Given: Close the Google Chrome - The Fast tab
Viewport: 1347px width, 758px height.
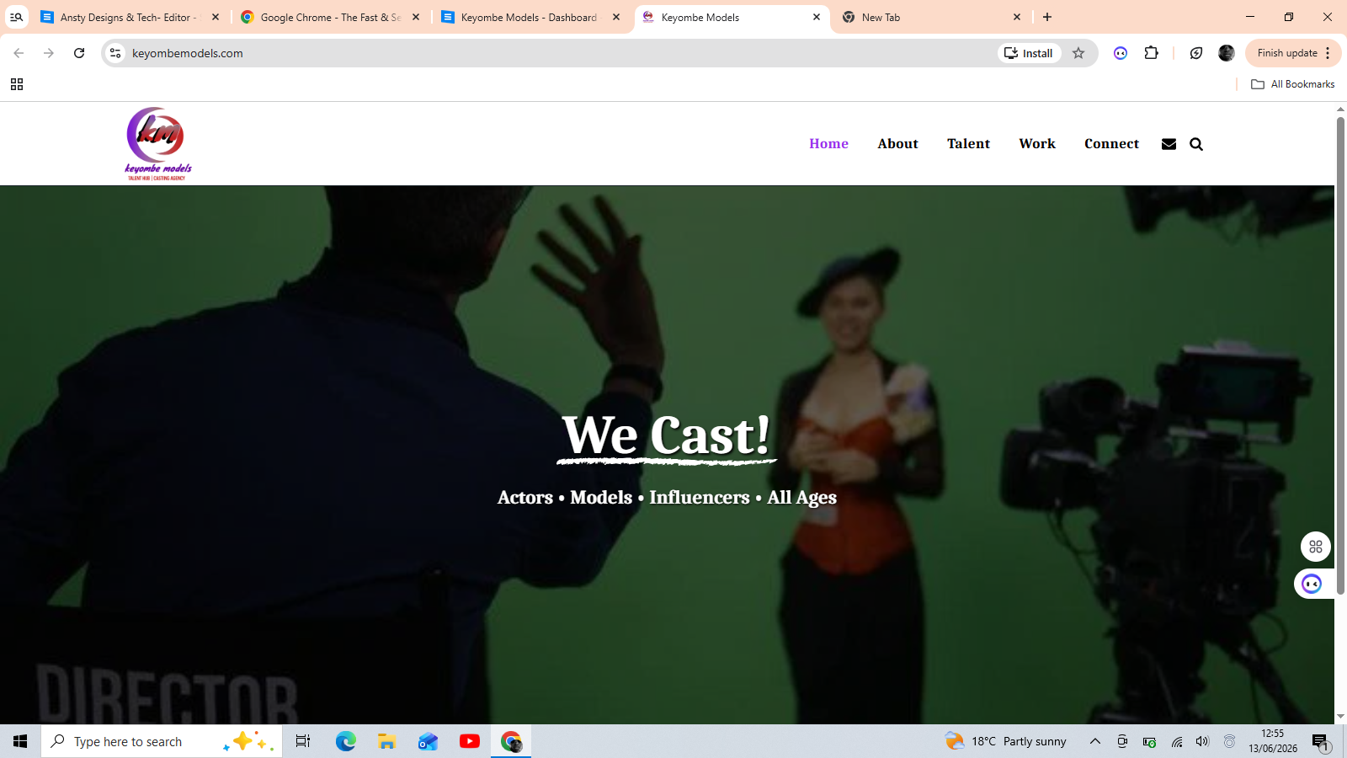Looking at the screenshot, I should (x=416, y=17).
